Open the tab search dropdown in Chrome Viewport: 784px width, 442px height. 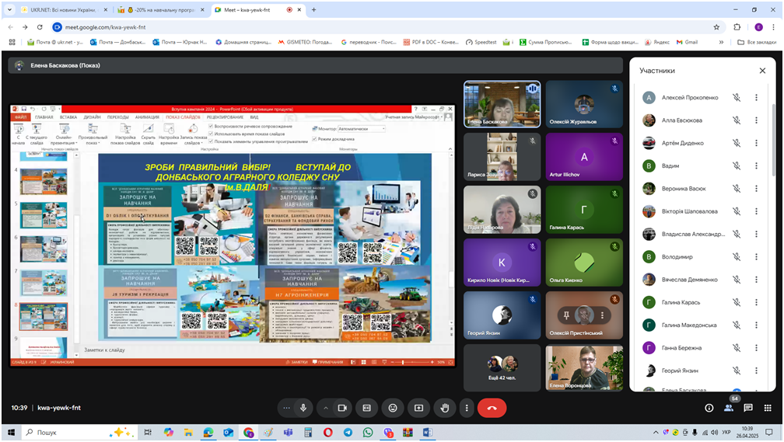click(x=9, y=9)
